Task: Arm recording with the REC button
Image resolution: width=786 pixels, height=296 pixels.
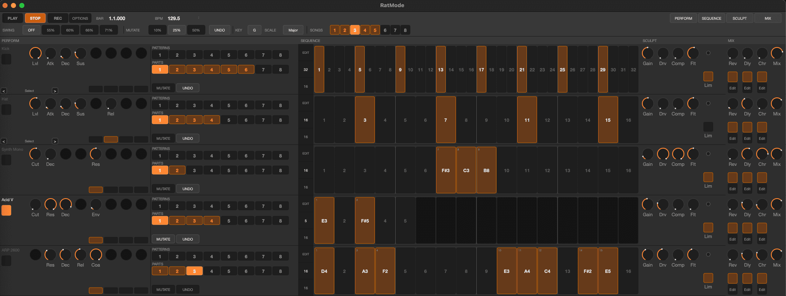Action: click(58, 18)
